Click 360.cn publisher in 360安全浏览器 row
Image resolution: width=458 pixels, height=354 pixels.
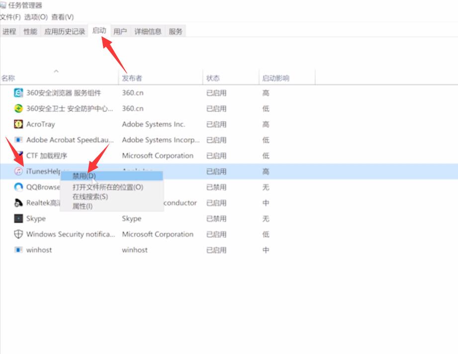pyautogui.click(x=133, y=93)
